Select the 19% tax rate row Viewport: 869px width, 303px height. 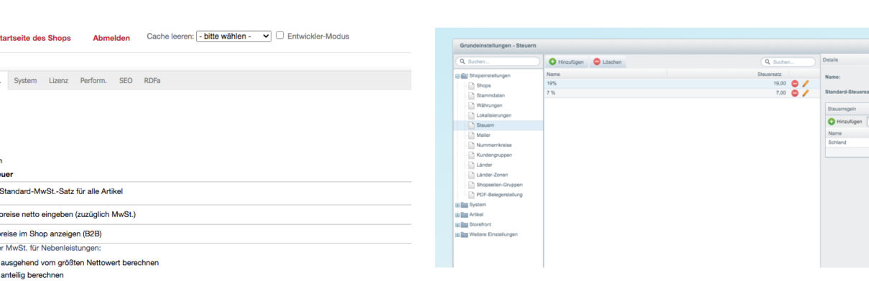pos(682,84)
